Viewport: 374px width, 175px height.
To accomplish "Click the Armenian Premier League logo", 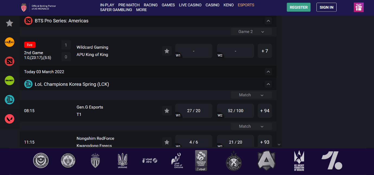I will 201,160.
